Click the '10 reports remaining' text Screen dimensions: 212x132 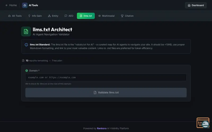click(x=37, y=61)
